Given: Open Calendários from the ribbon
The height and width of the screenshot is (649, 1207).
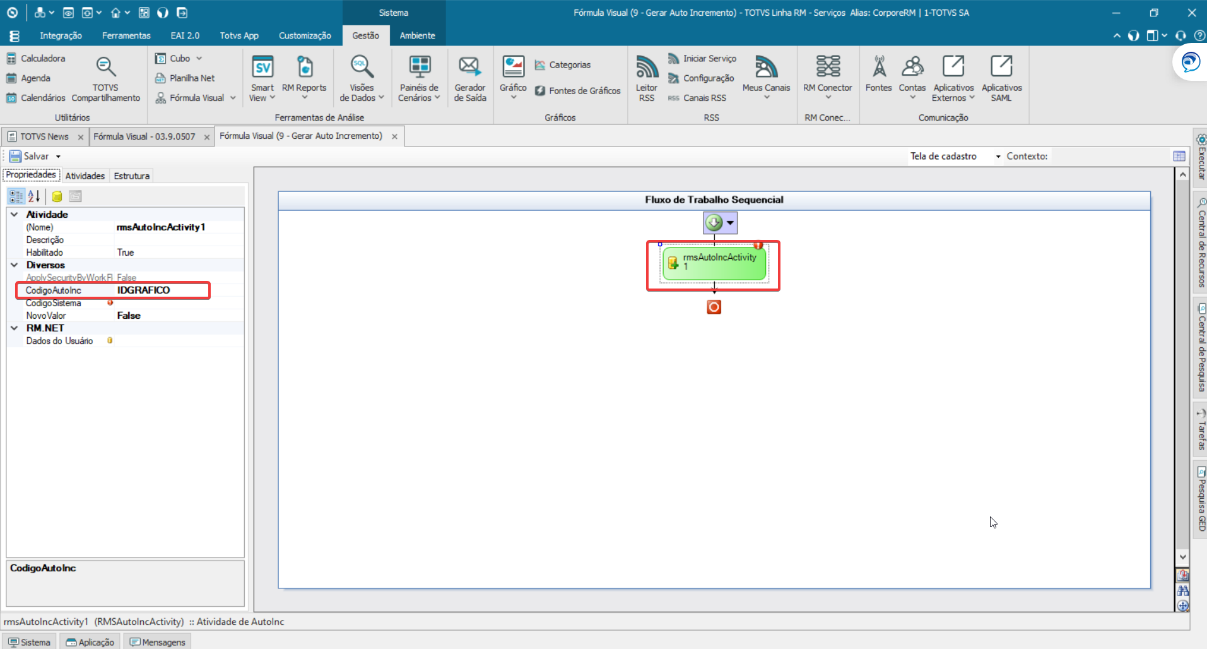Looking at the screenshot, I should coord(36,98).
